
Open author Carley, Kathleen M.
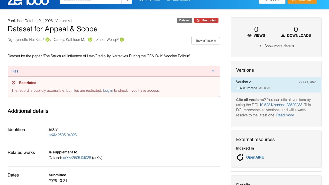(x=69, y=40)
